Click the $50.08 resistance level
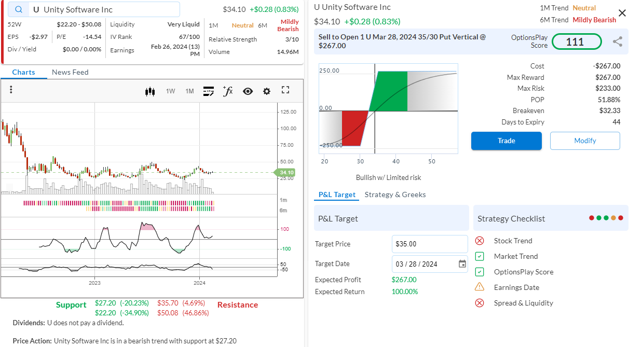 pos(183,313)
